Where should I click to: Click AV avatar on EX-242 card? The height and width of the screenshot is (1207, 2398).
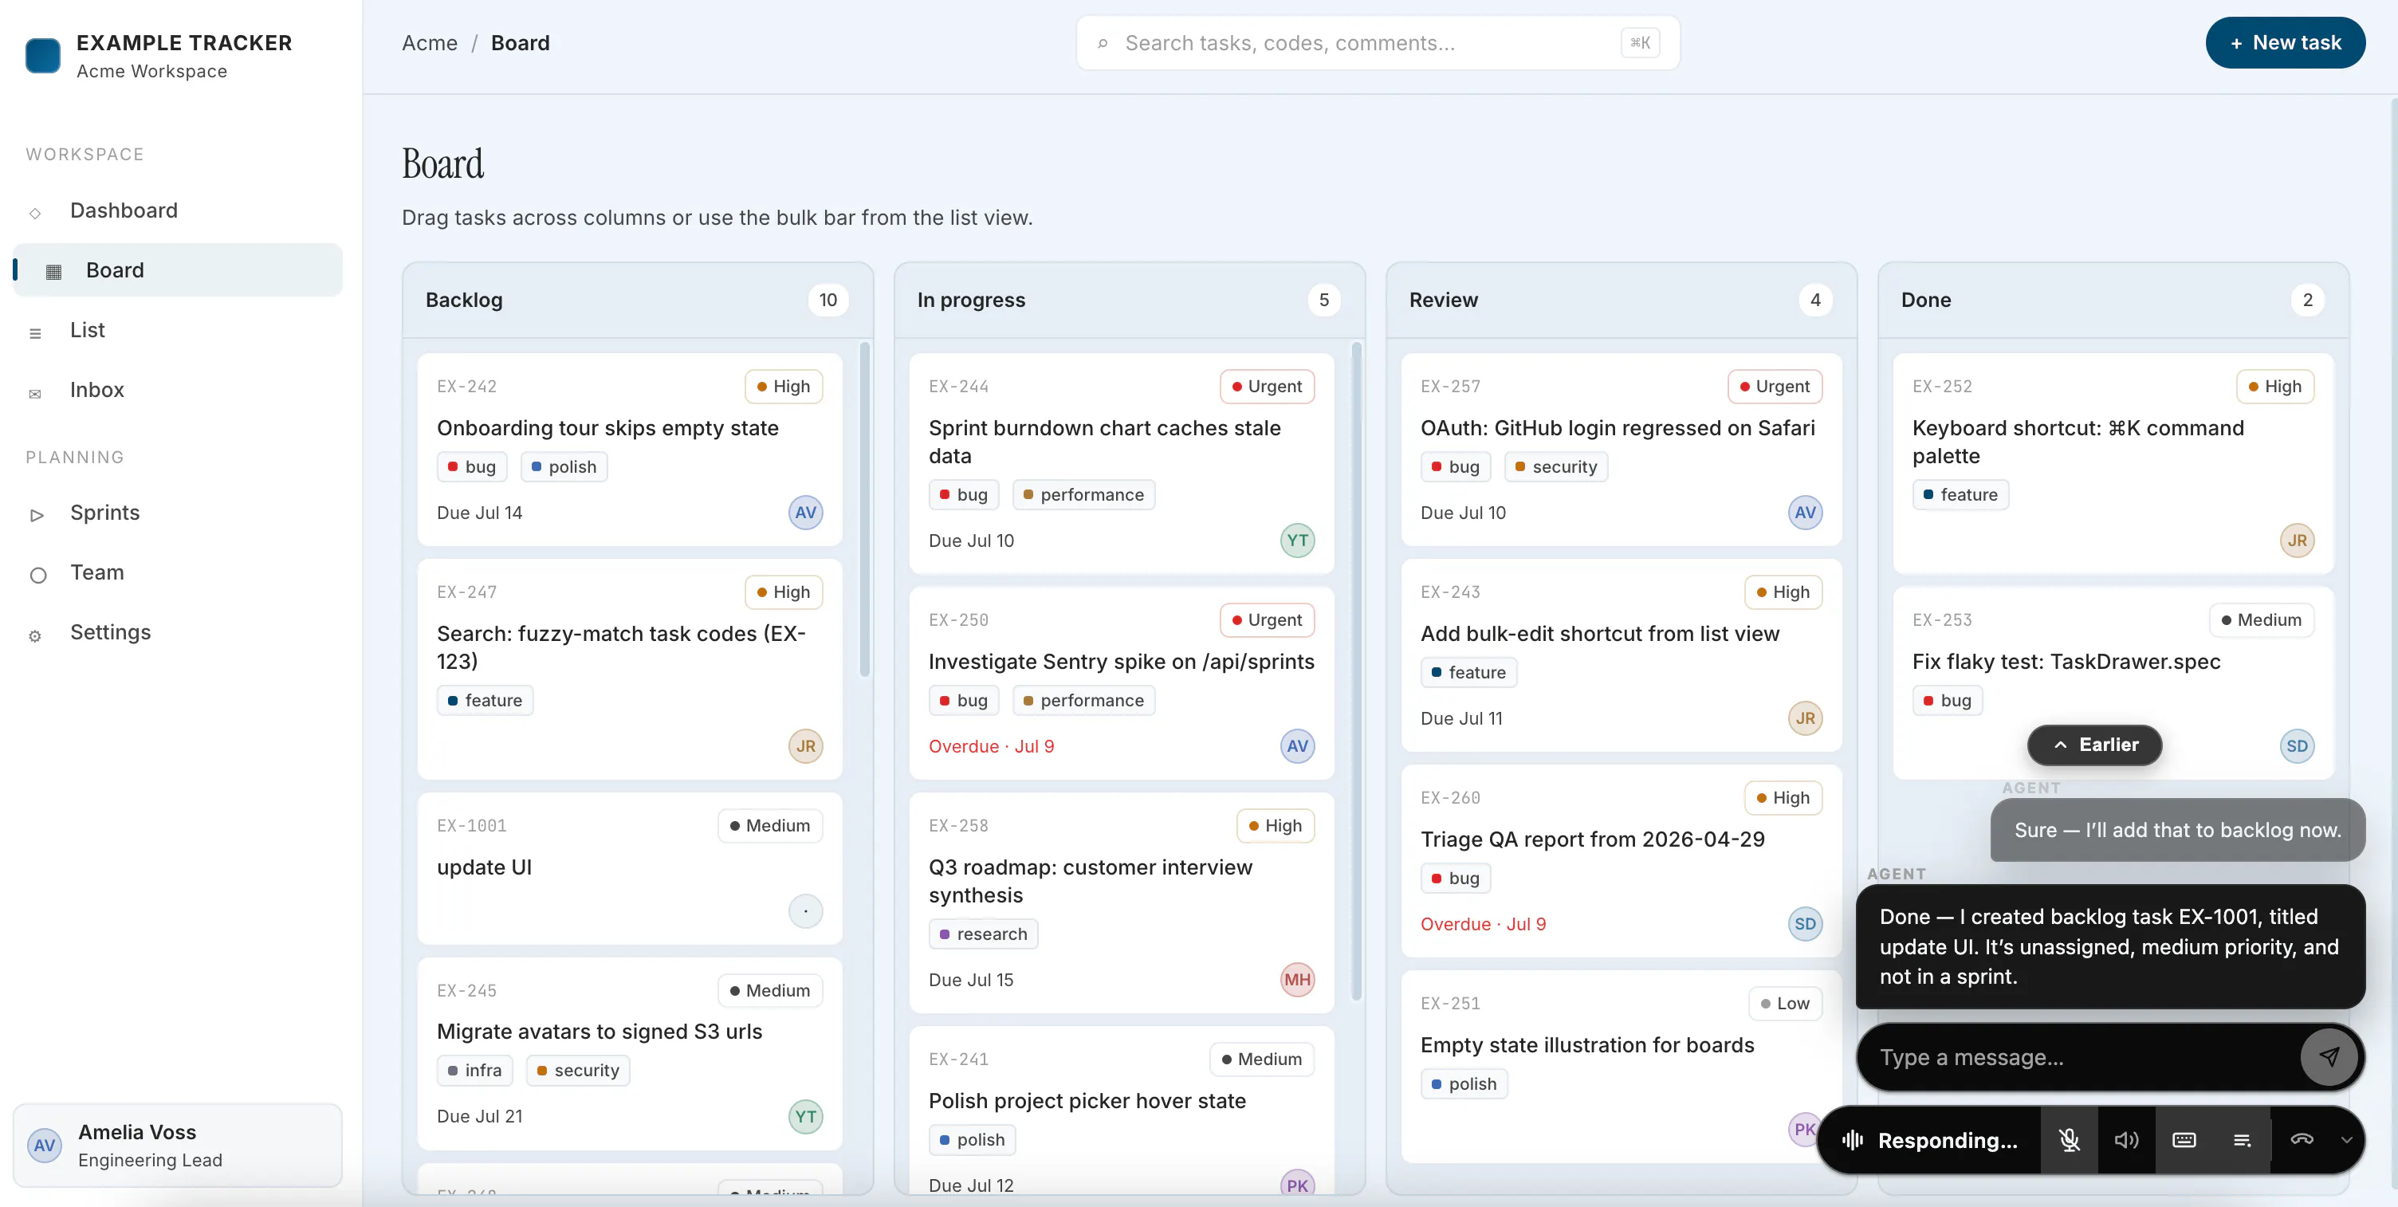click(x=805, y=513)
